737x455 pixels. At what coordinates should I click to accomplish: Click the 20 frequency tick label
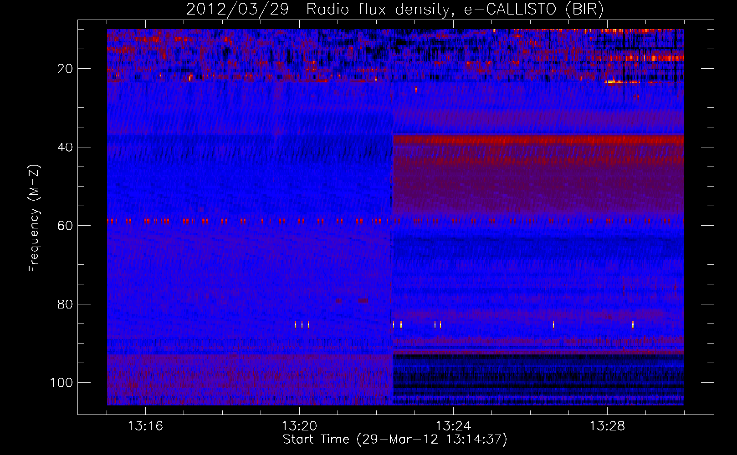[x=66, y=69]
